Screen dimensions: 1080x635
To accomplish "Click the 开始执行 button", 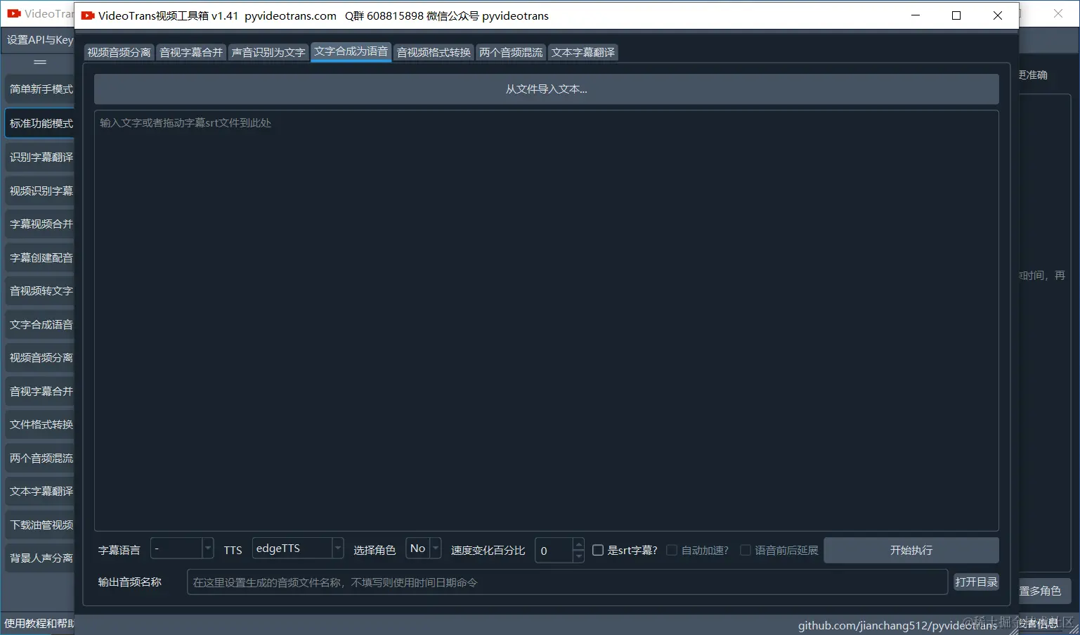I will [911, 550].
